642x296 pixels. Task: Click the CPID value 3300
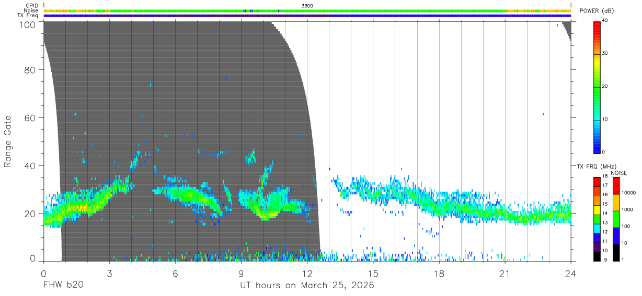(x=307, y=5)
